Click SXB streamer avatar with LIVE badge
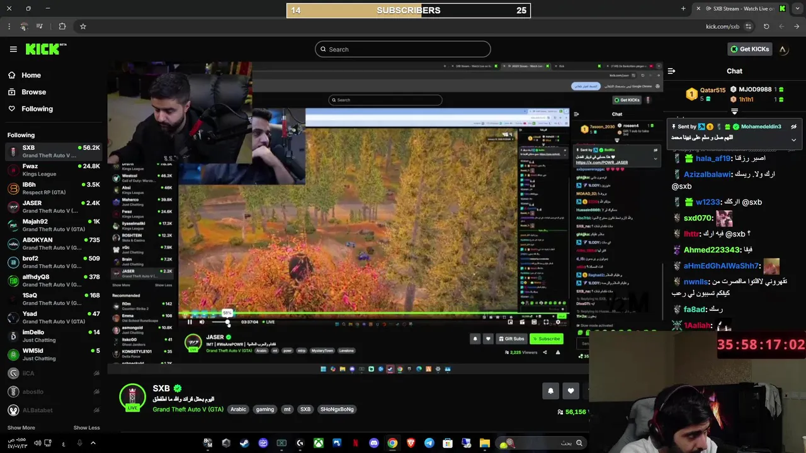806x453 pixels. pyautogui.click(x=132, y=397)
